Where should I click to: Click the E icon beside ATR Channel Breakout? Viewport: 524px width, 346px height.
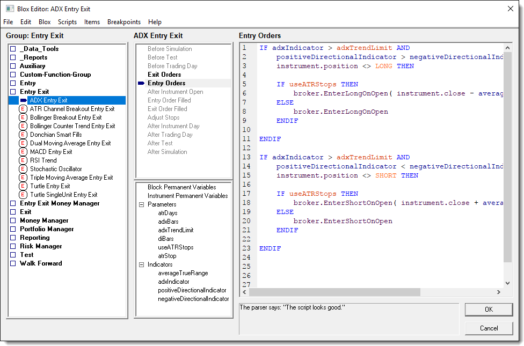pos(23,109)
